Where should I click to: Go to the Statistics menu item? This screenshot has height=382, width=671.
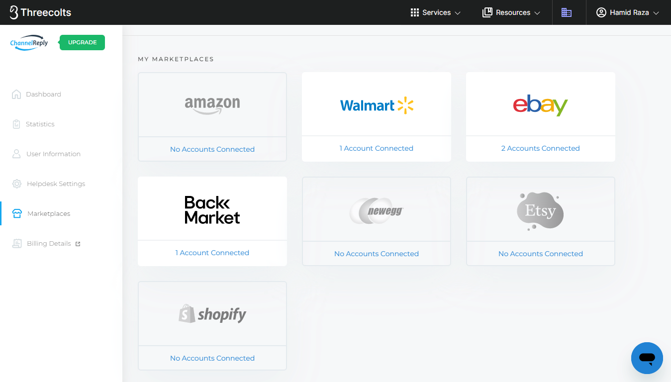coord(40,124)
